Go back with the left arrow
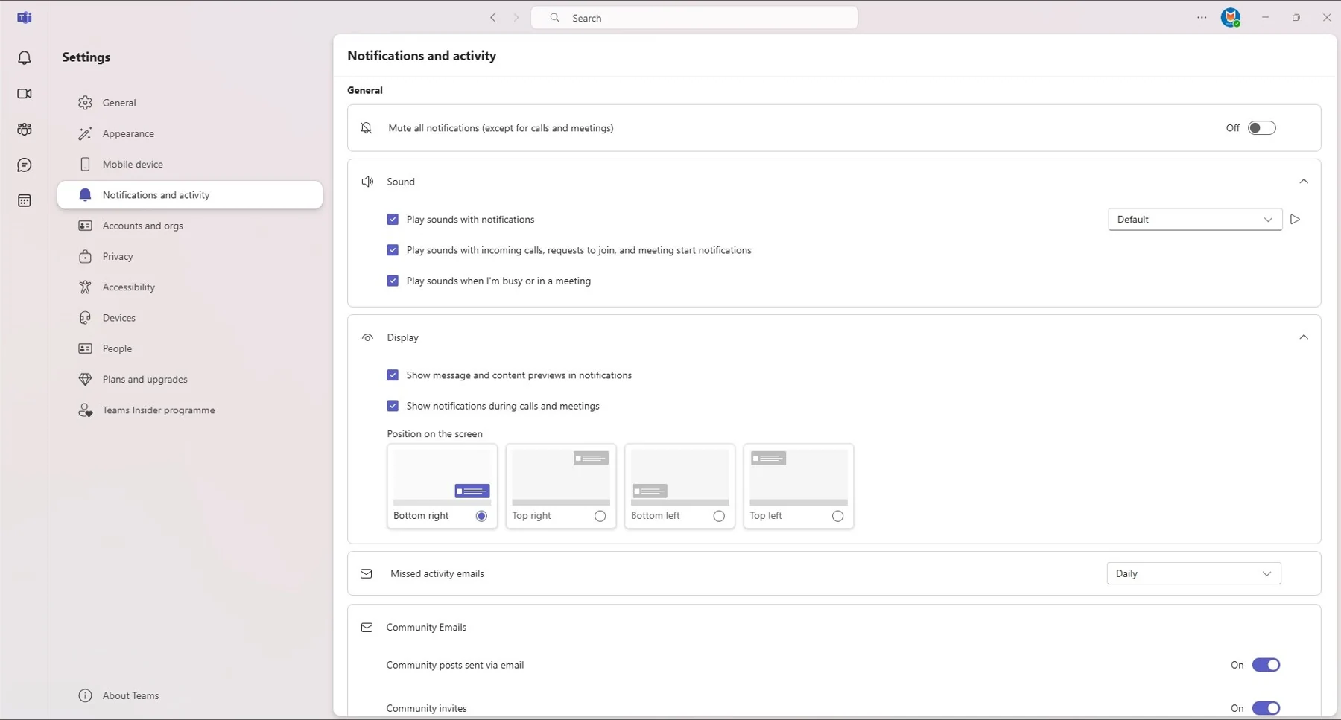Viewport: 1341px width, 720px height. click(492, 18)
